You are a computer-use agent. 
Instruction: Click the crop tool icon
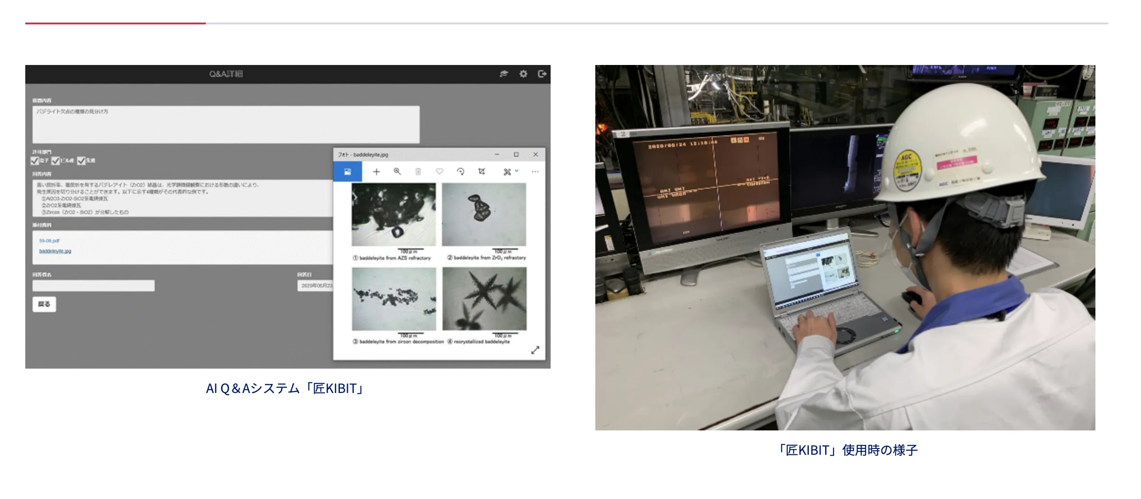click(482, 171)
